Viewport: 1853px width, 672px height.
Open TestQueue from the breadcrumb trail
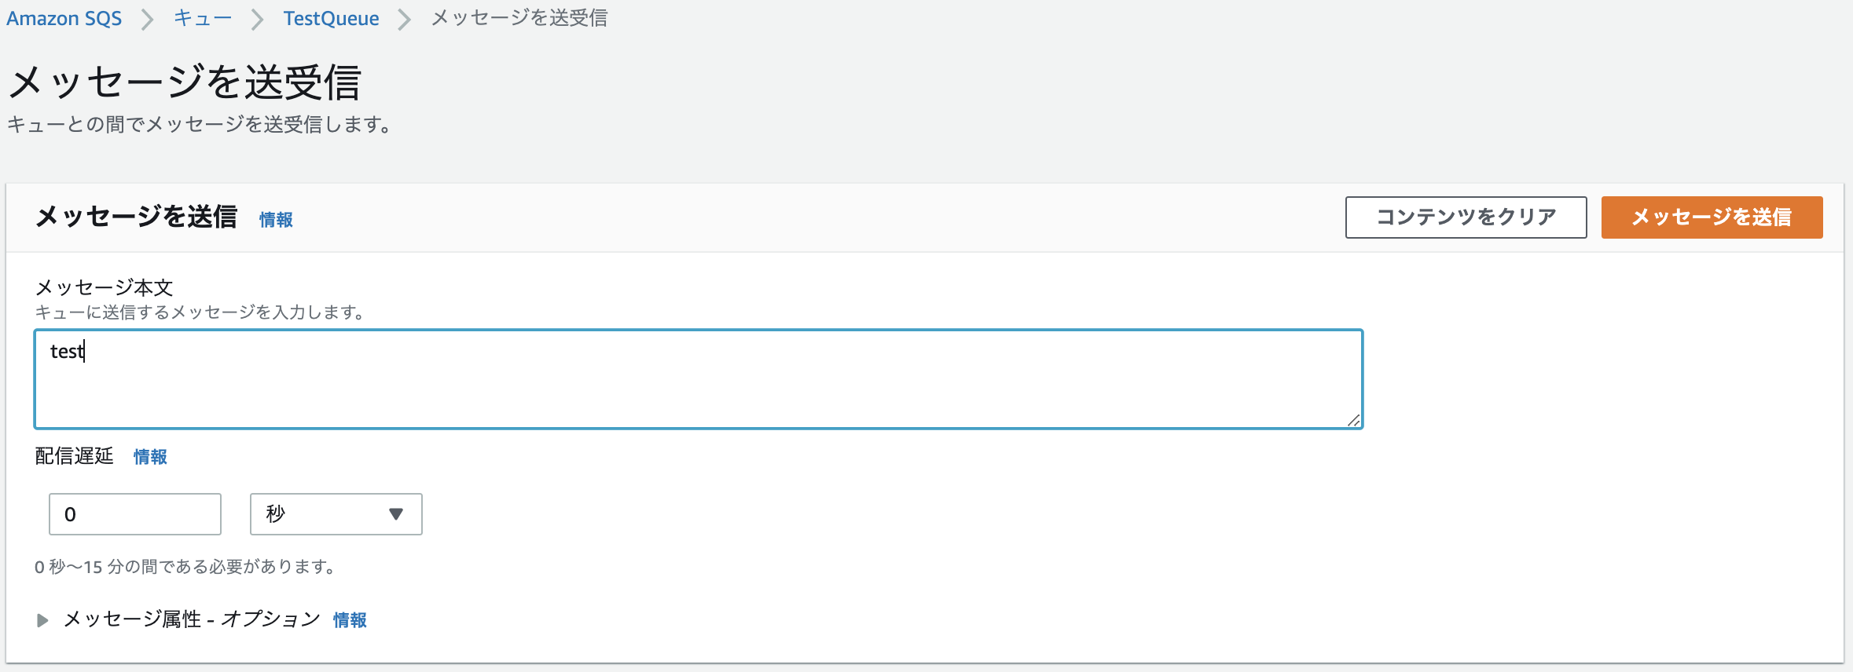pyautogui.click(x=331, y=18)
